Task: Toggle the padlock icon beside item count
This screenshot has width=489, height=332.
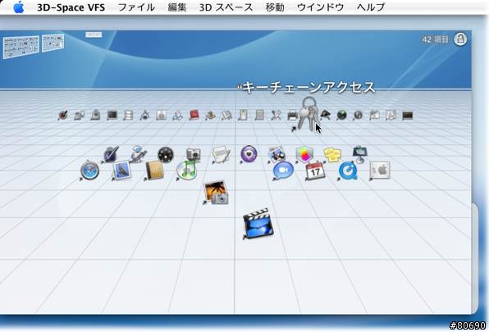Action: pyautogui.click(x=460, y=39)
